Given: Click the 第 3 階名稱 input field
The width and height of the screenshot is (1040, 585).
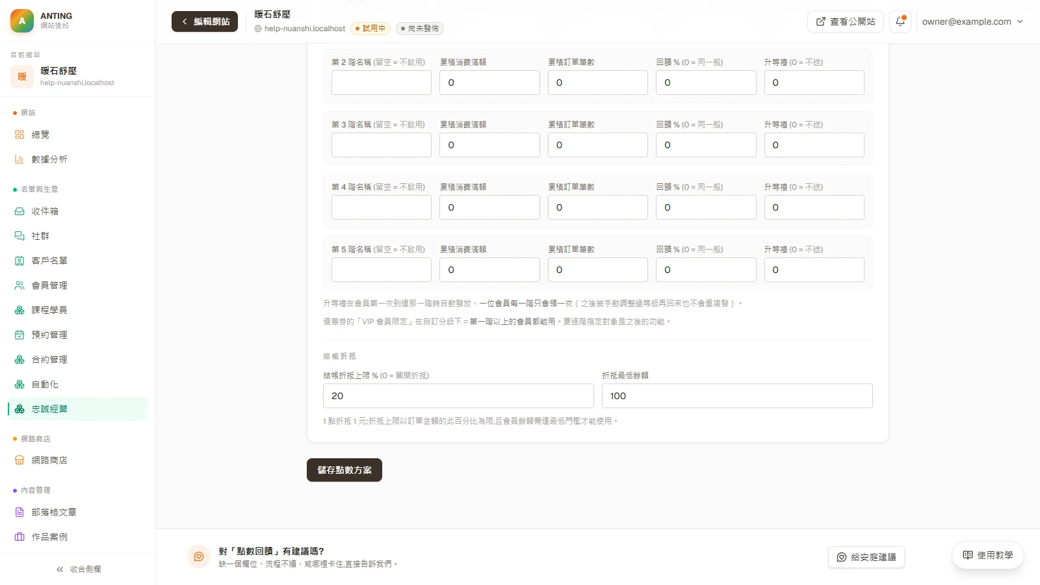Looking at the screenshot, I should [x=382, y=145].
